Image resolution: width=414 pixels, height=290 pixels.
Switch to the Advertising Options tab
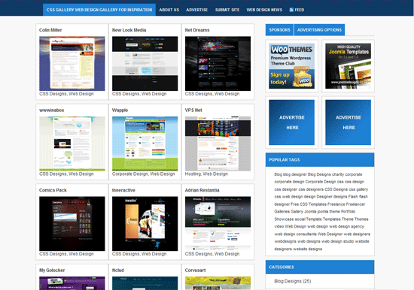click(319, 30)
